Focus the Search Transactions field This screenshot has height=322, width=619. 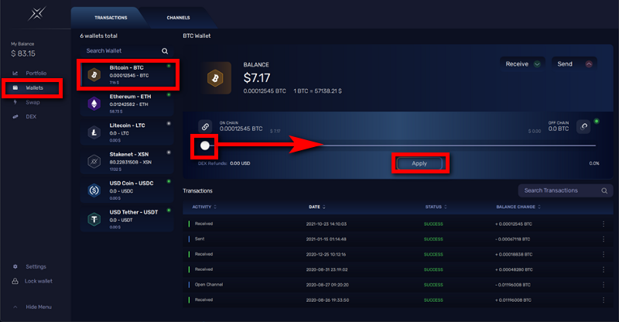pos(566,191)
